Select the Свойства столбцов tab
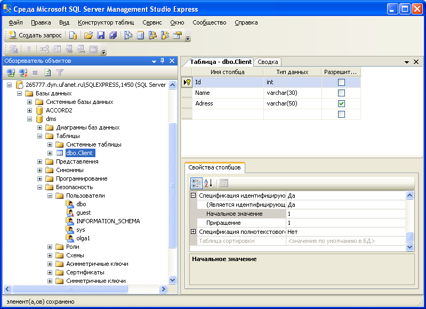The height and width of the screenshot is (309, 426). point(215,167)
